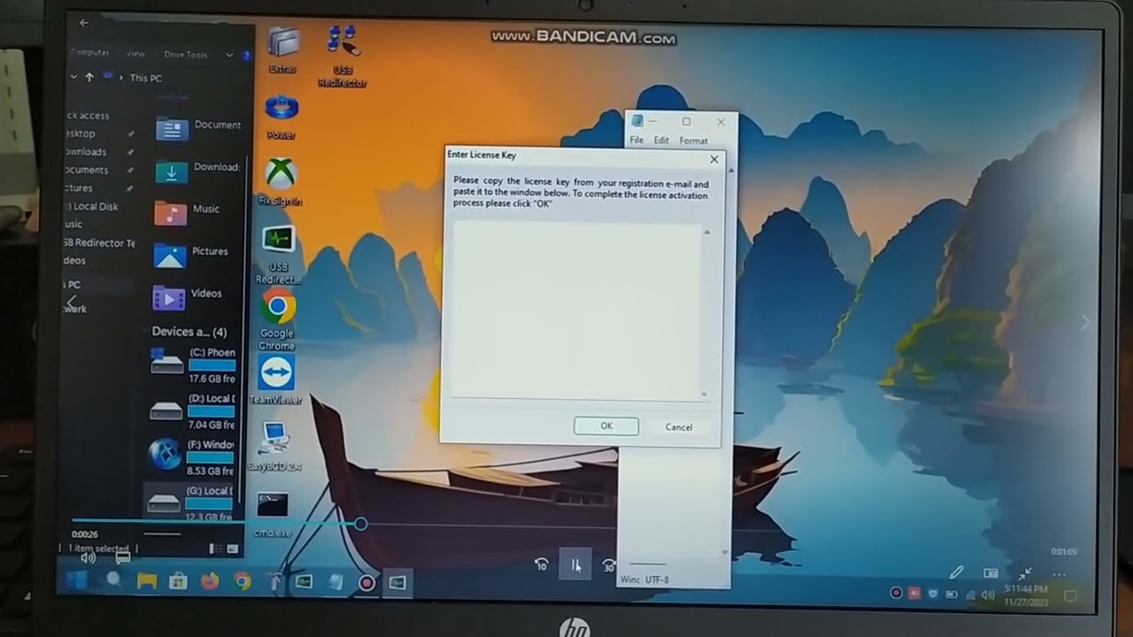Select drive (G:) Local Disk
1133x637 pixels.
tap(189, 503)
